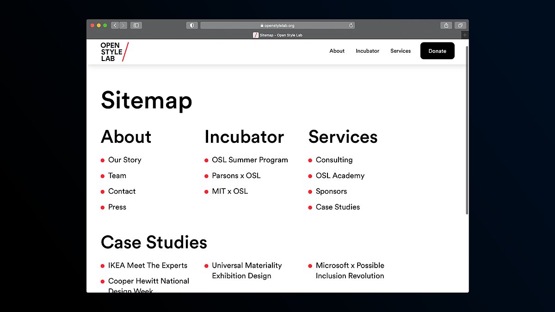Open the Our Story page link
555x312 pixels.
point(125,160)
